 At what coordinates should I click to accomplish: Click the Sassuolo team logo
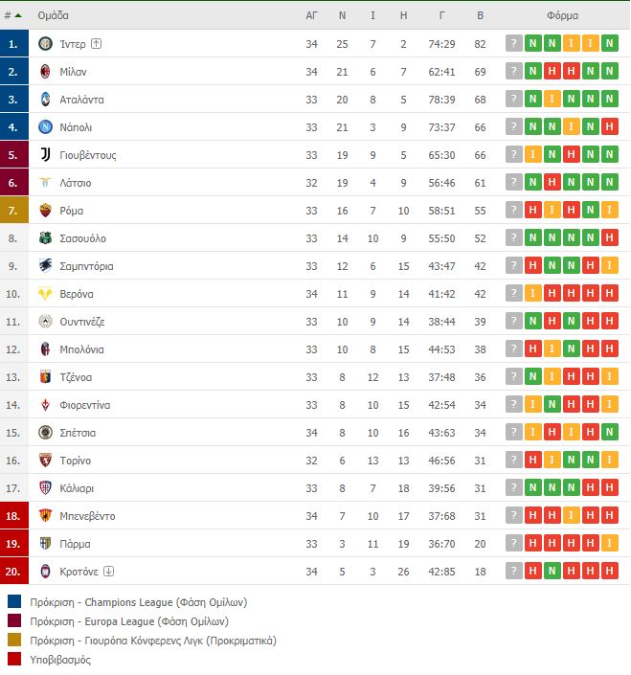click(x=45, y=238)
